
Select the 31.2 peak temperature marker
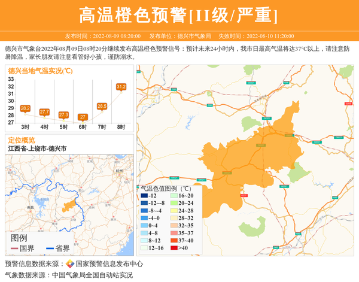click(x=121, y=87)
